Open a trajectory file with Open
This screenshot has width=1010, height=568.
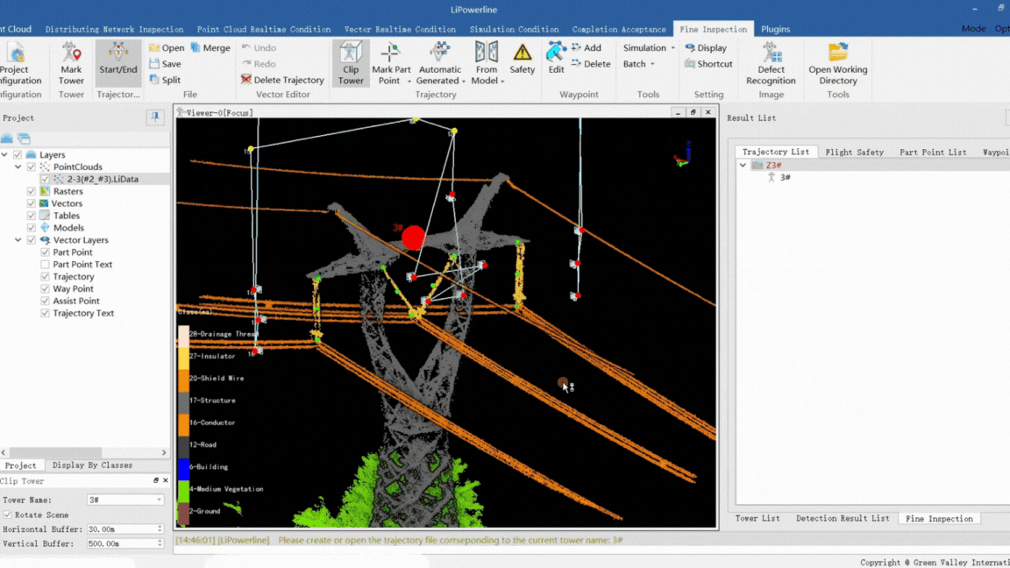click(x=167, y=47)
